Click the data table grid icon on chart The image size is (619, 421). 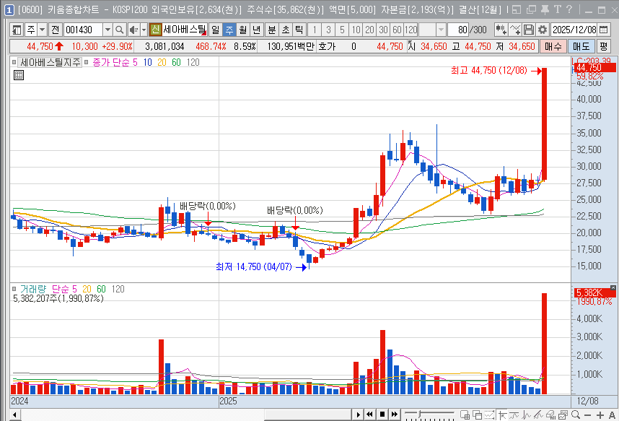pos(19,75)
